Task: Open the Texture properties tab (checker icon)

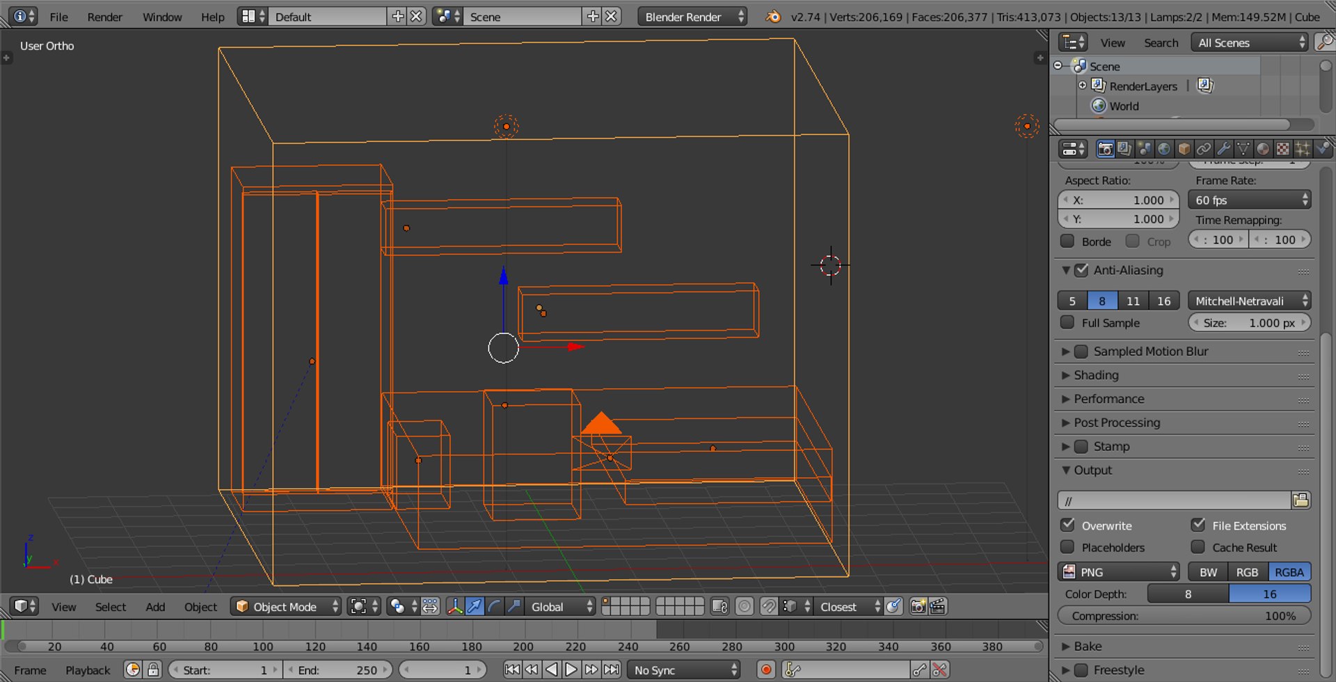Action: 1282,149
